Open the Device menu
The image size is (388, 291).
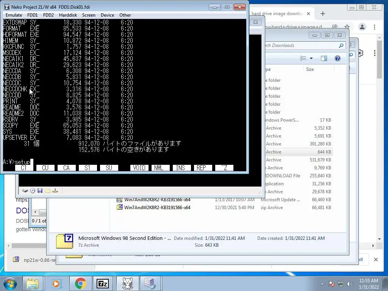[x=107, y=15]
